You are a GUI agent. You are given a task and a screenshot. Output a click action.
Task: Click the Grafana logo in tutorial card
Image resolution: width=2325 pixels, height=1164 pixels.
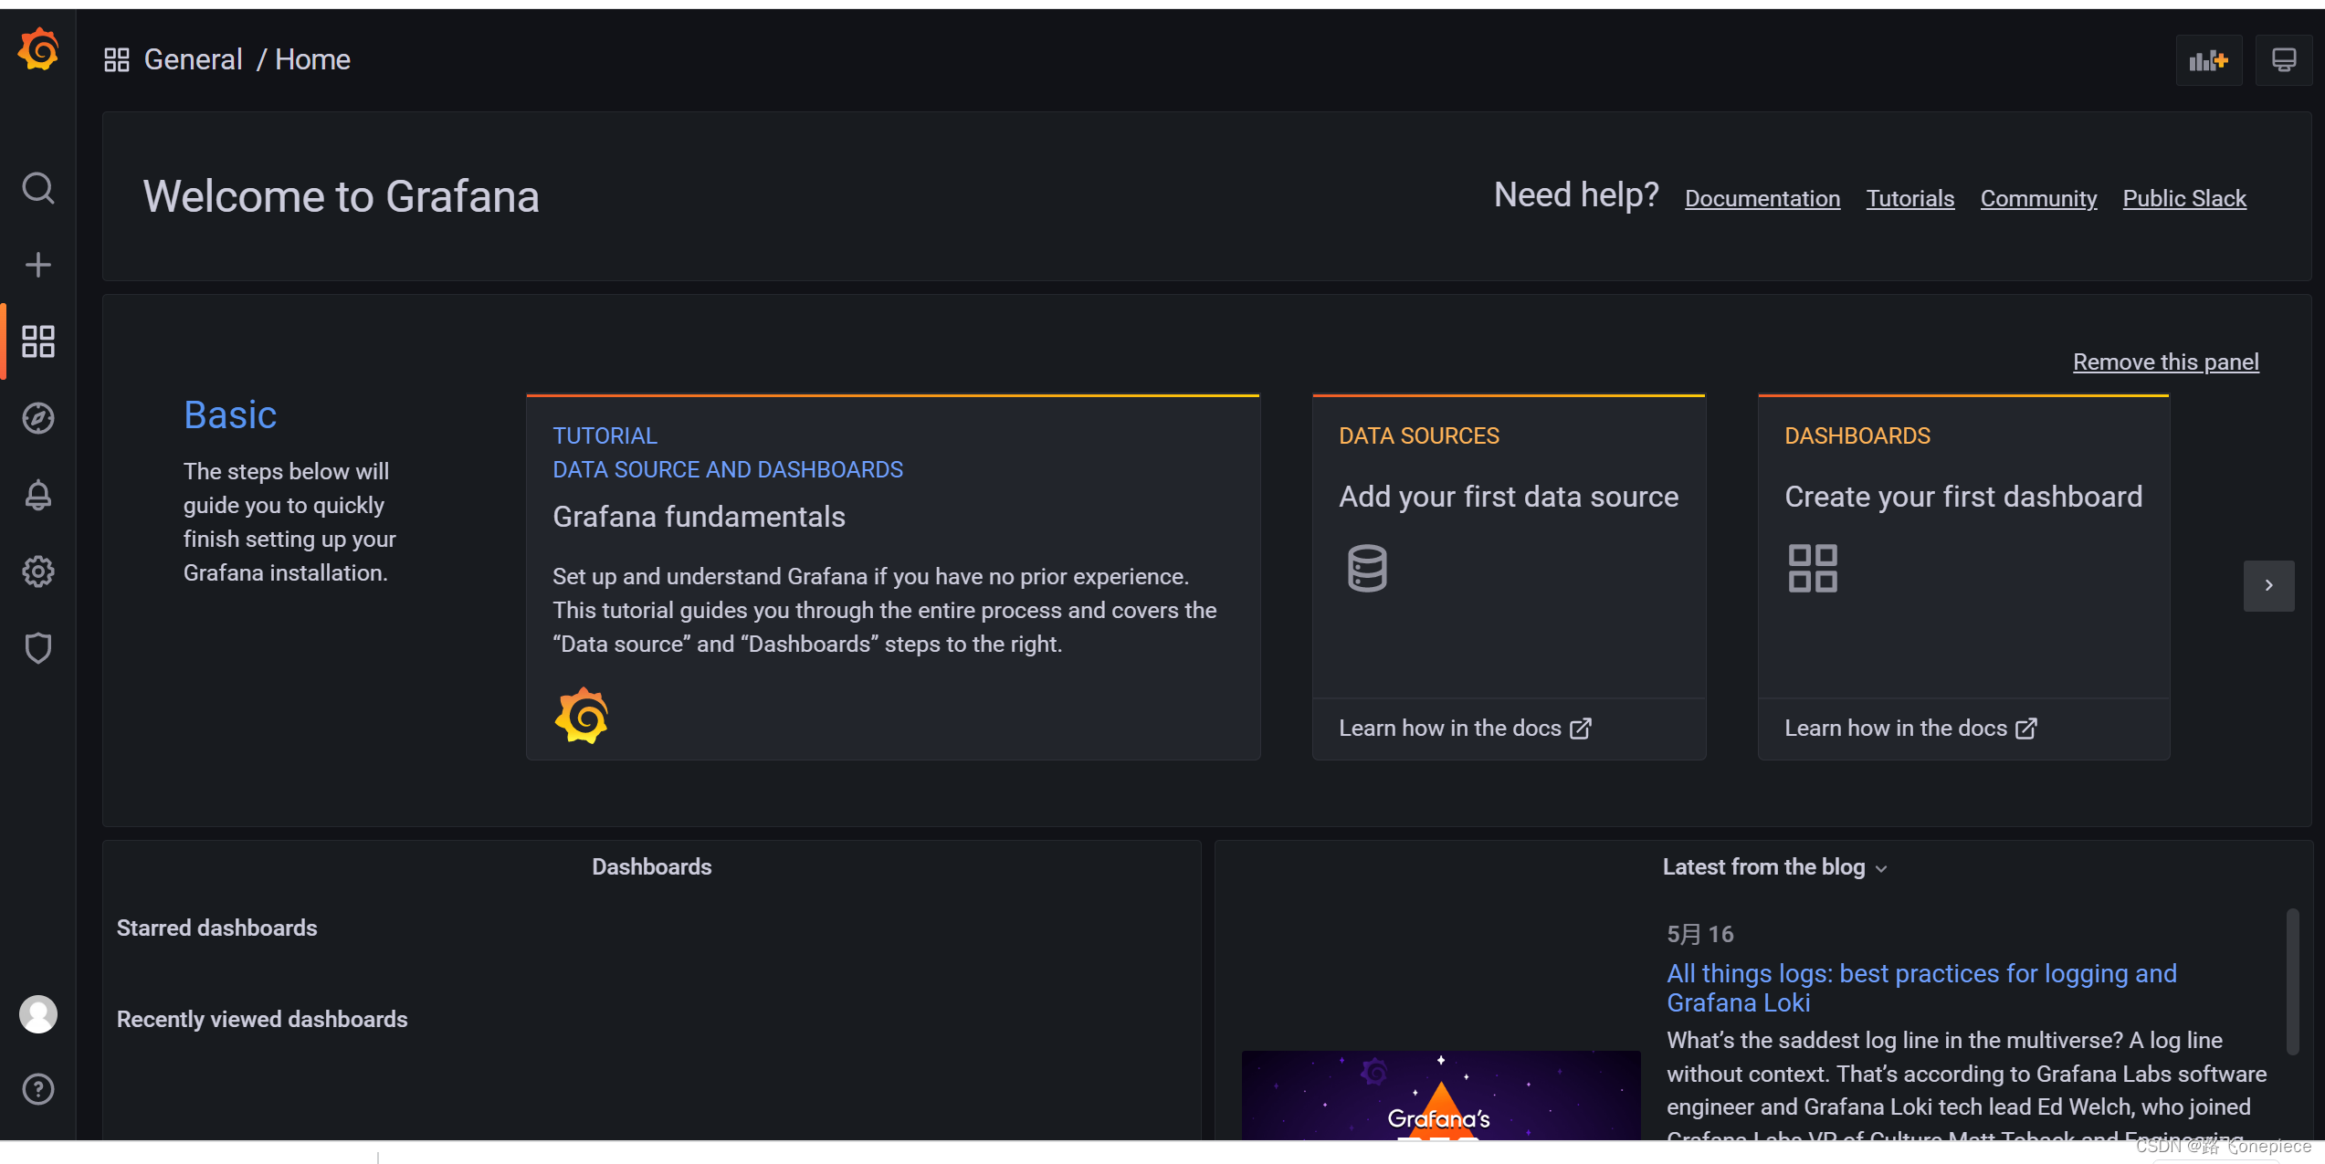point(581,716)
